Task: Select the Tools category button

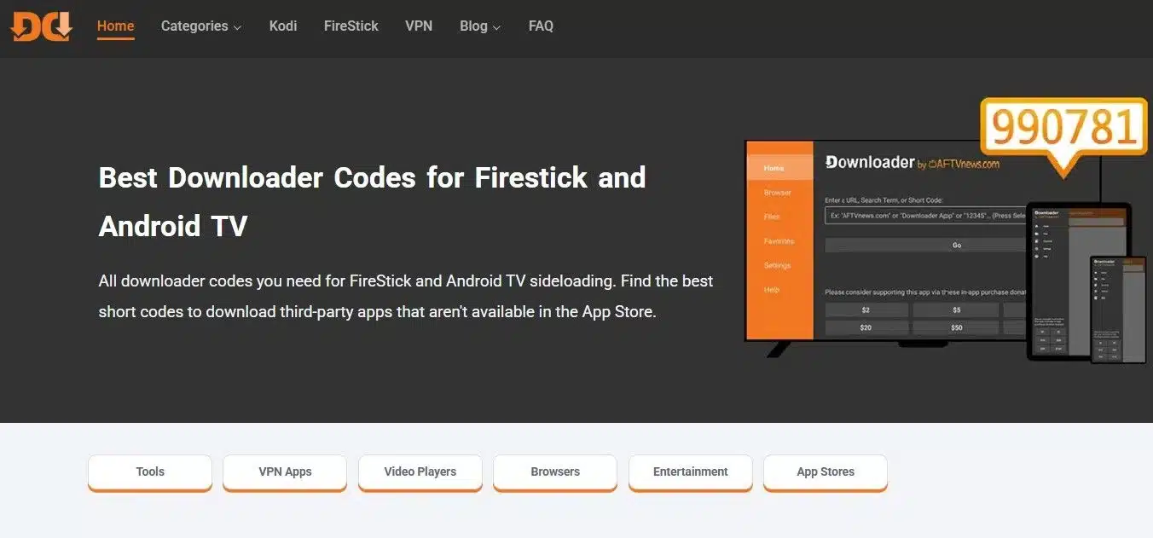Action: pyautogui.click(x=150, y=472)
